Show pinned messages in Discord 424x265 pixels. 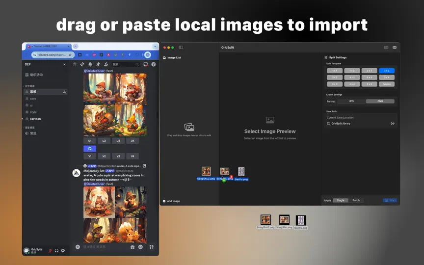pyautogui.click(x=98, y=64)
